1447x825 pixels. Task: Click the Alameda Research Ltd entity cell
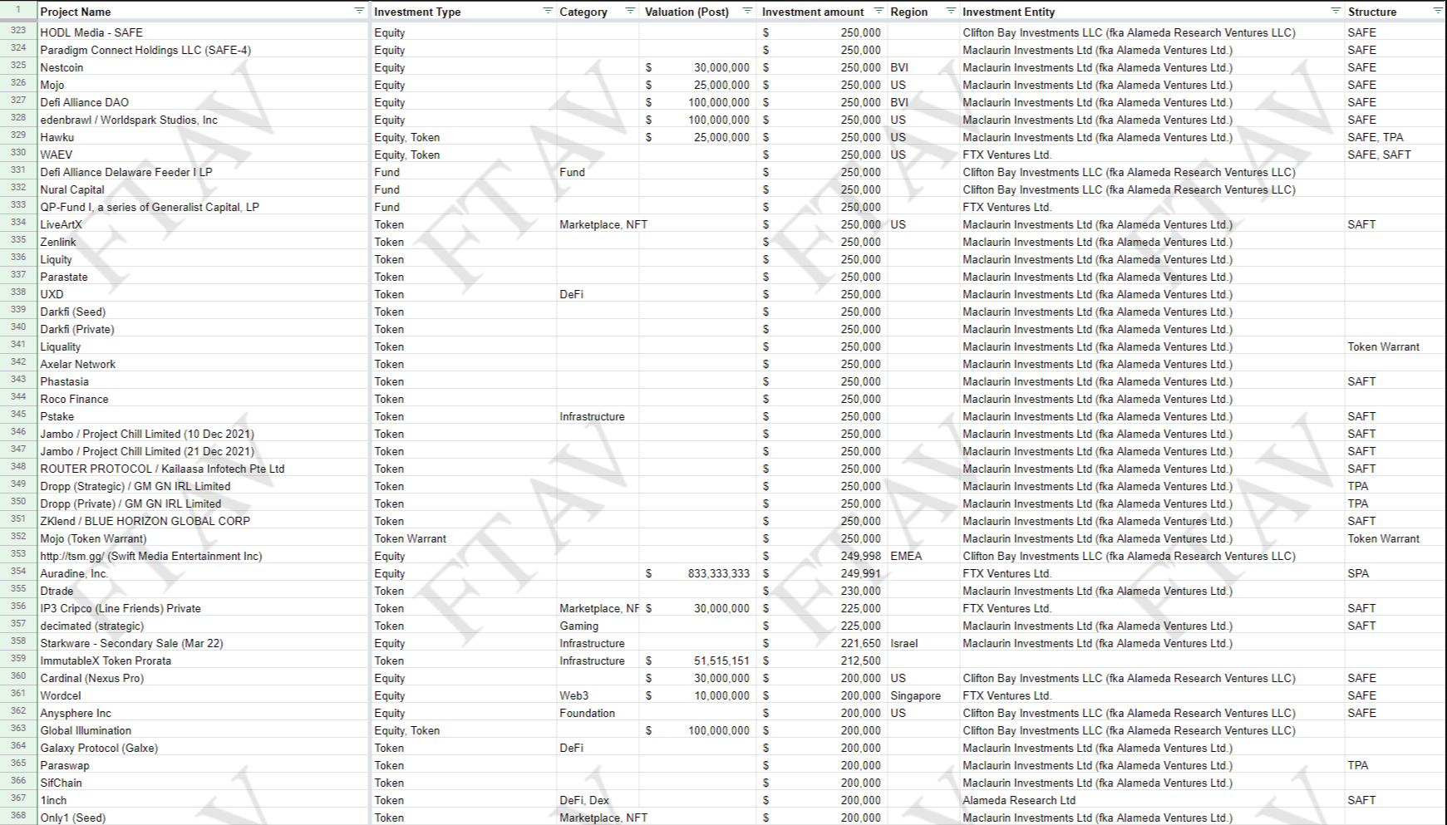[1019, 801]
